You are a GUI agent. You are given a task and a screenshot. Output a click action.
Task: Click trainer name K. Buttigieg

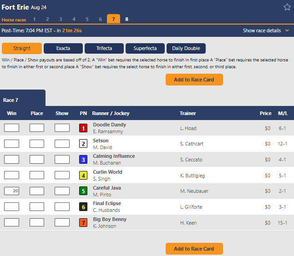(x=193, y=176)
